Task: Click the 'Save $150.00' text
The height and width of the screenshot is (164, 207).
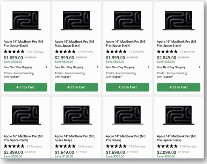Action: [x=64, y=156]
